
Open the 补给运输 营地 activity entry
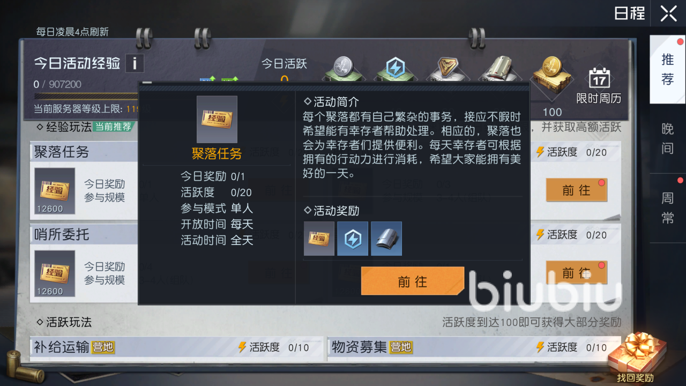point(177,347)
